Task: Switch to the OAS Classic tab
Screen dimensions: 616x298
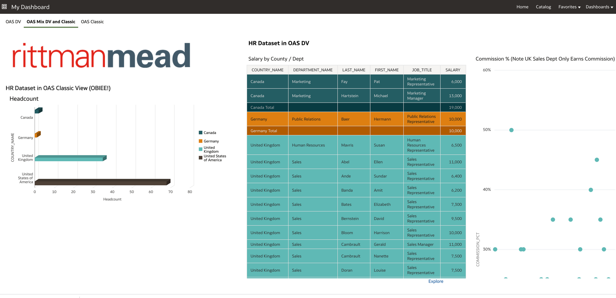Action: [92, 22]
